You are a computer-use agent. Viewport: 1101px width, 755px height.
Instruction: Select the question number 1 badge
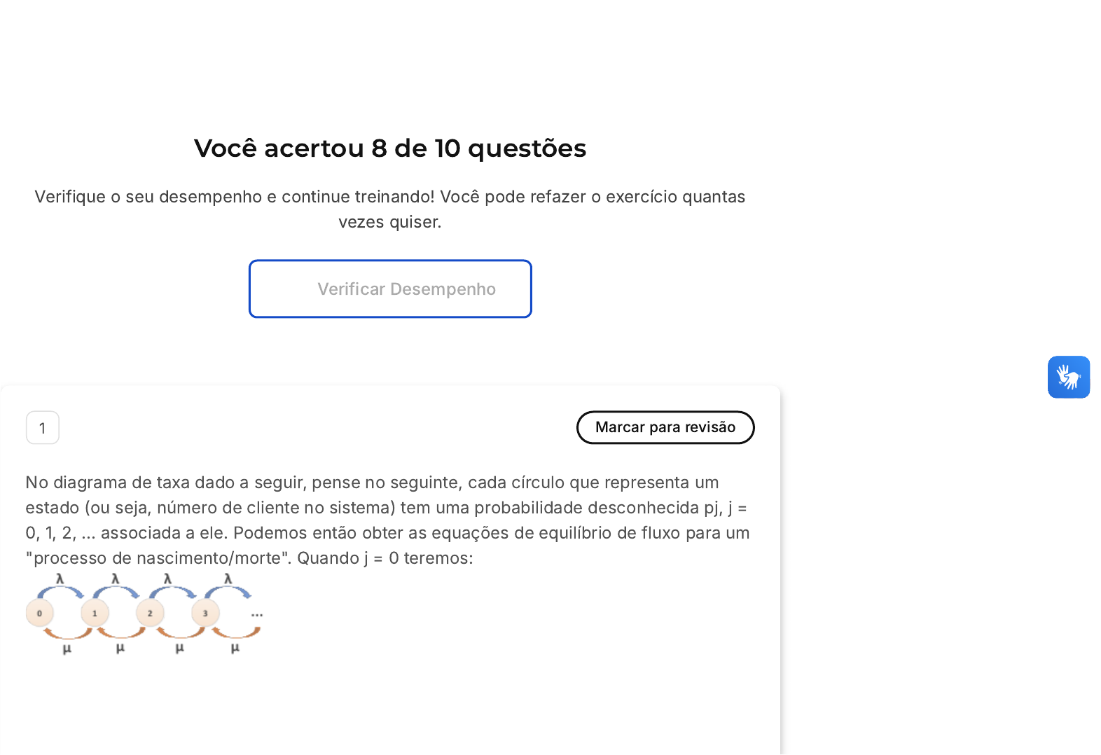(x=43, y=428)
